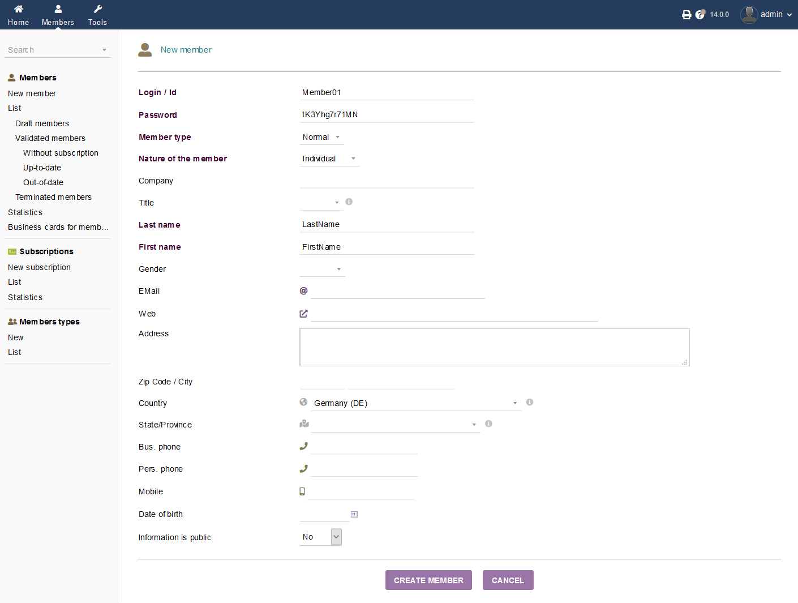Click the web link icon beside the Web field

[303, 313]
